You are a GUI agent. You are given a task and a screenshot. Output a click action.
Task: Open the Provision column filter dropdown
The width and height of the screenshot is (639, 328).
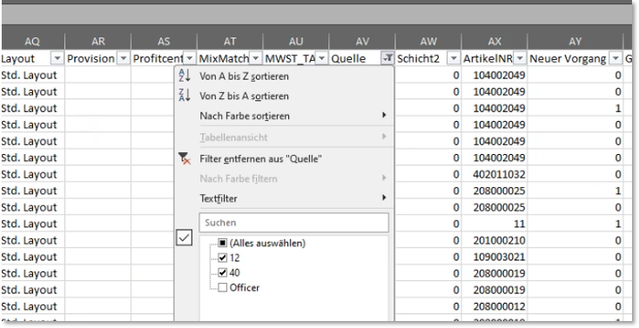coord(123,58)
